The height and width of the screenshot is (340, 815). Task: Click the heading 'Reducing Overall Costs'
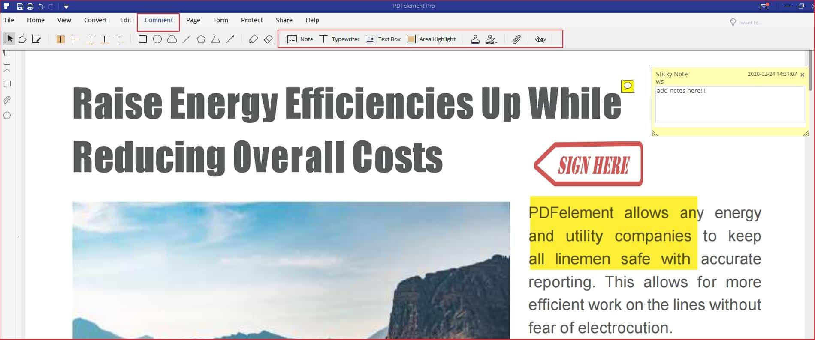[258, 157]
